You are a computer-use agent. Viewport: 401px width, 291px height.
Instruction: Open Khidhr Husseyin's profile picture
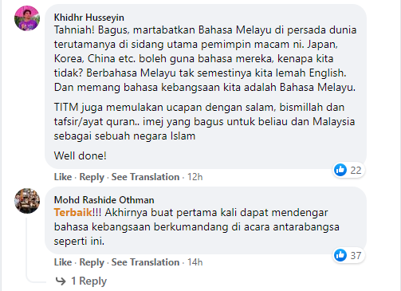coord(27,18)
